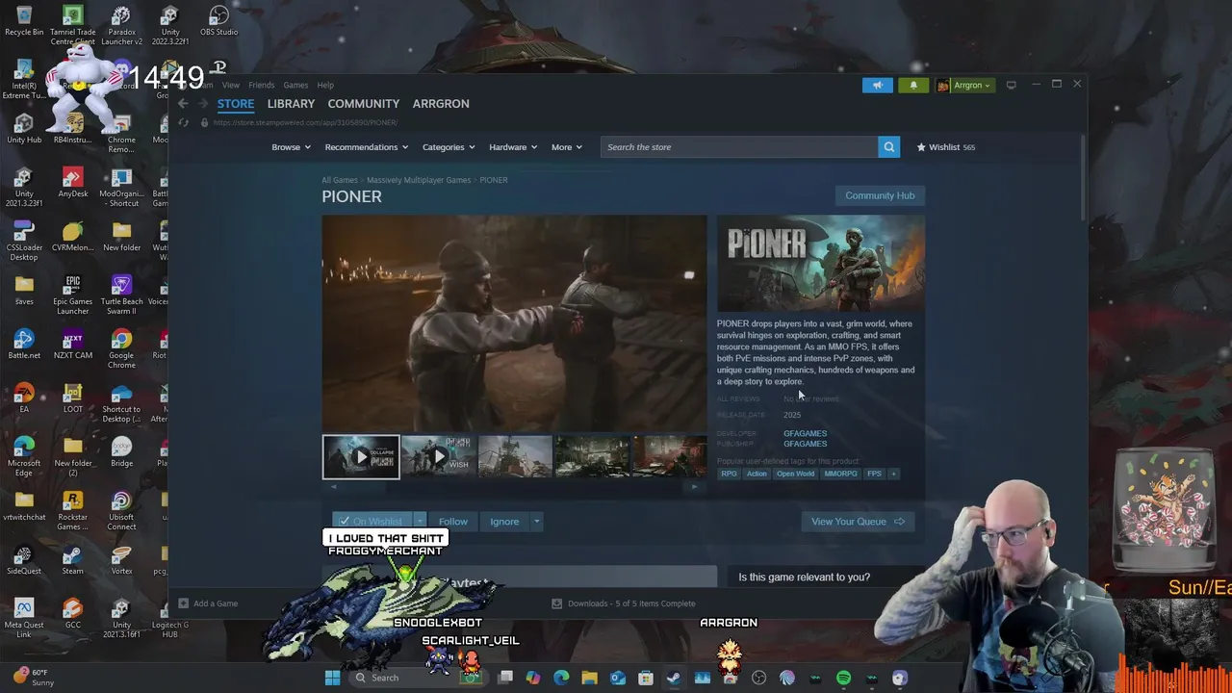Reload the store page with the refresh icon
The height and width of the screenshot is (693, 1232).
pos(183,122)
